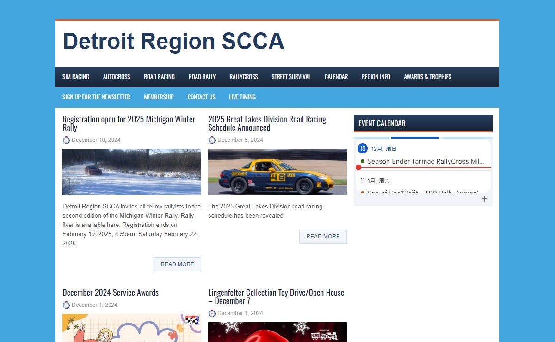Click the Event Calendar widget heading
The height and width of the screenshot is (342, 555).
coord(423,123)
